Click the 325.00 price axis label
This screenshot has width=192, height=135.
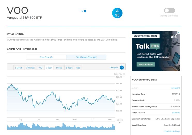click(x=119, y=111)
